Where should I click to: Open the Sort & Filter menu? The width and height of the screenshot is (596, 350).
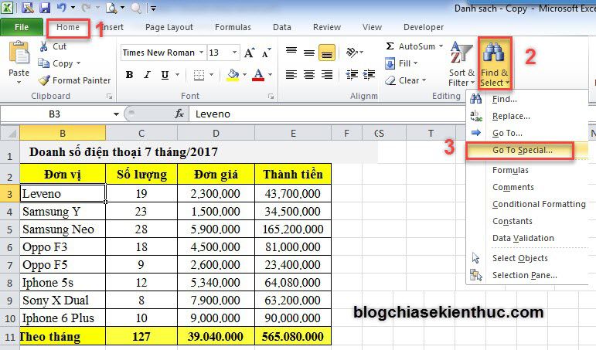461,64
